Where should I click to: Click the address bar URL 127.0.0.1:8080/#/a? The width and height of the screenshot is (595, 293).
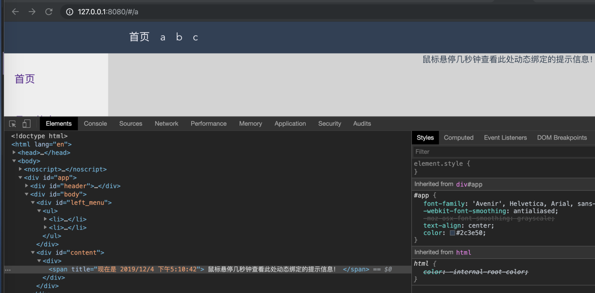(108, 12)
